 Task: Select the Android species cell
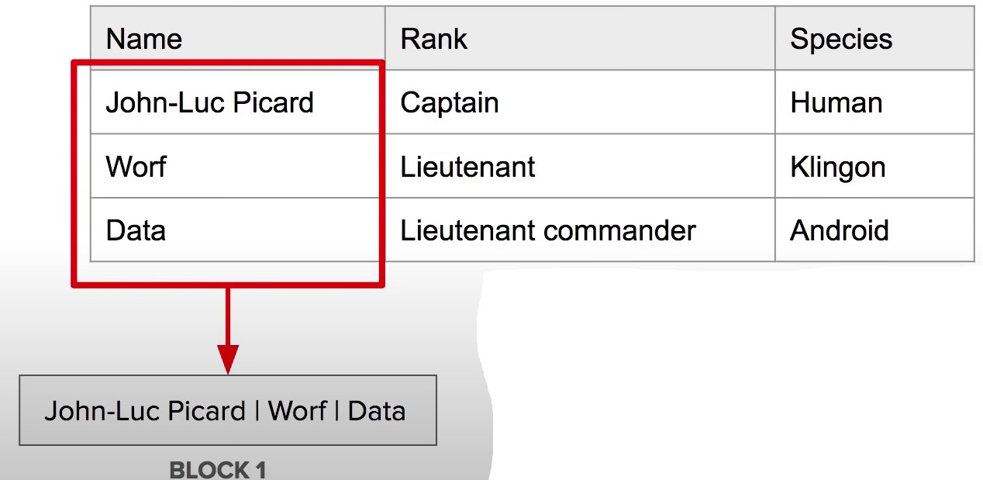coord(840,230)
